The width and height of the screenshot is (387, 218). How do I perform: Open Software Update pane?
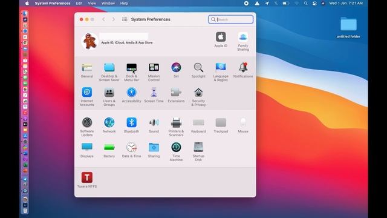pos(87,127)
